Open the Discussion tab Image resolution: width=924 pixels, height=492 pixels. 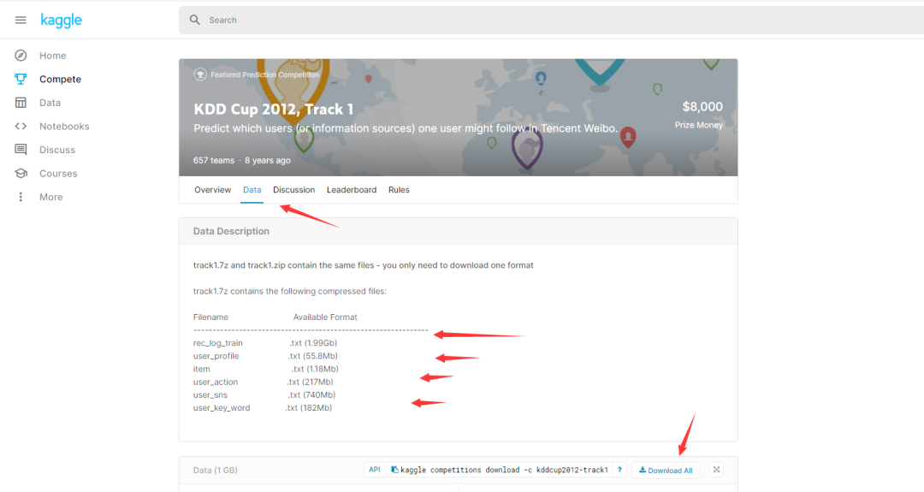pos(293,190)
